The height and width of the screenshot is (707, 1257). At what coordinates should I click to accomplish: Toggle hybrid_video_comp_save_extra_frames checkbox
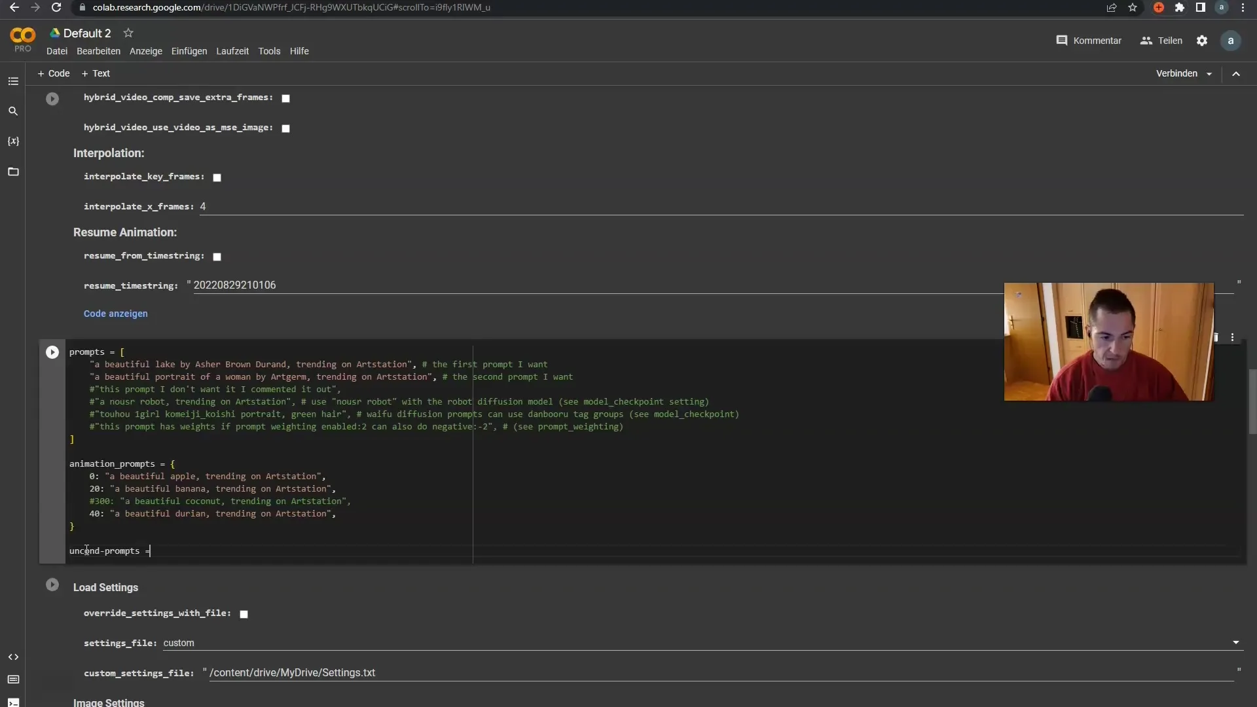click(x=285, y=98)
